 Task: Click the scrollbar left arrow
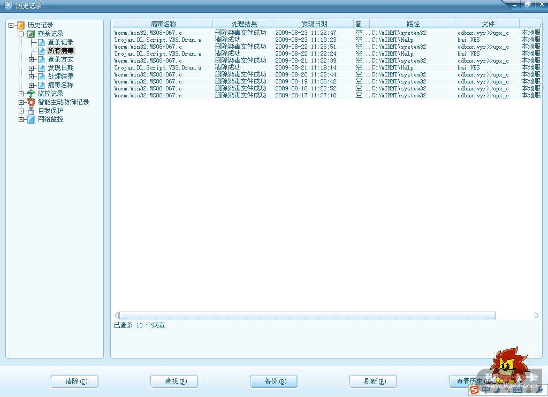click(117, 316)
